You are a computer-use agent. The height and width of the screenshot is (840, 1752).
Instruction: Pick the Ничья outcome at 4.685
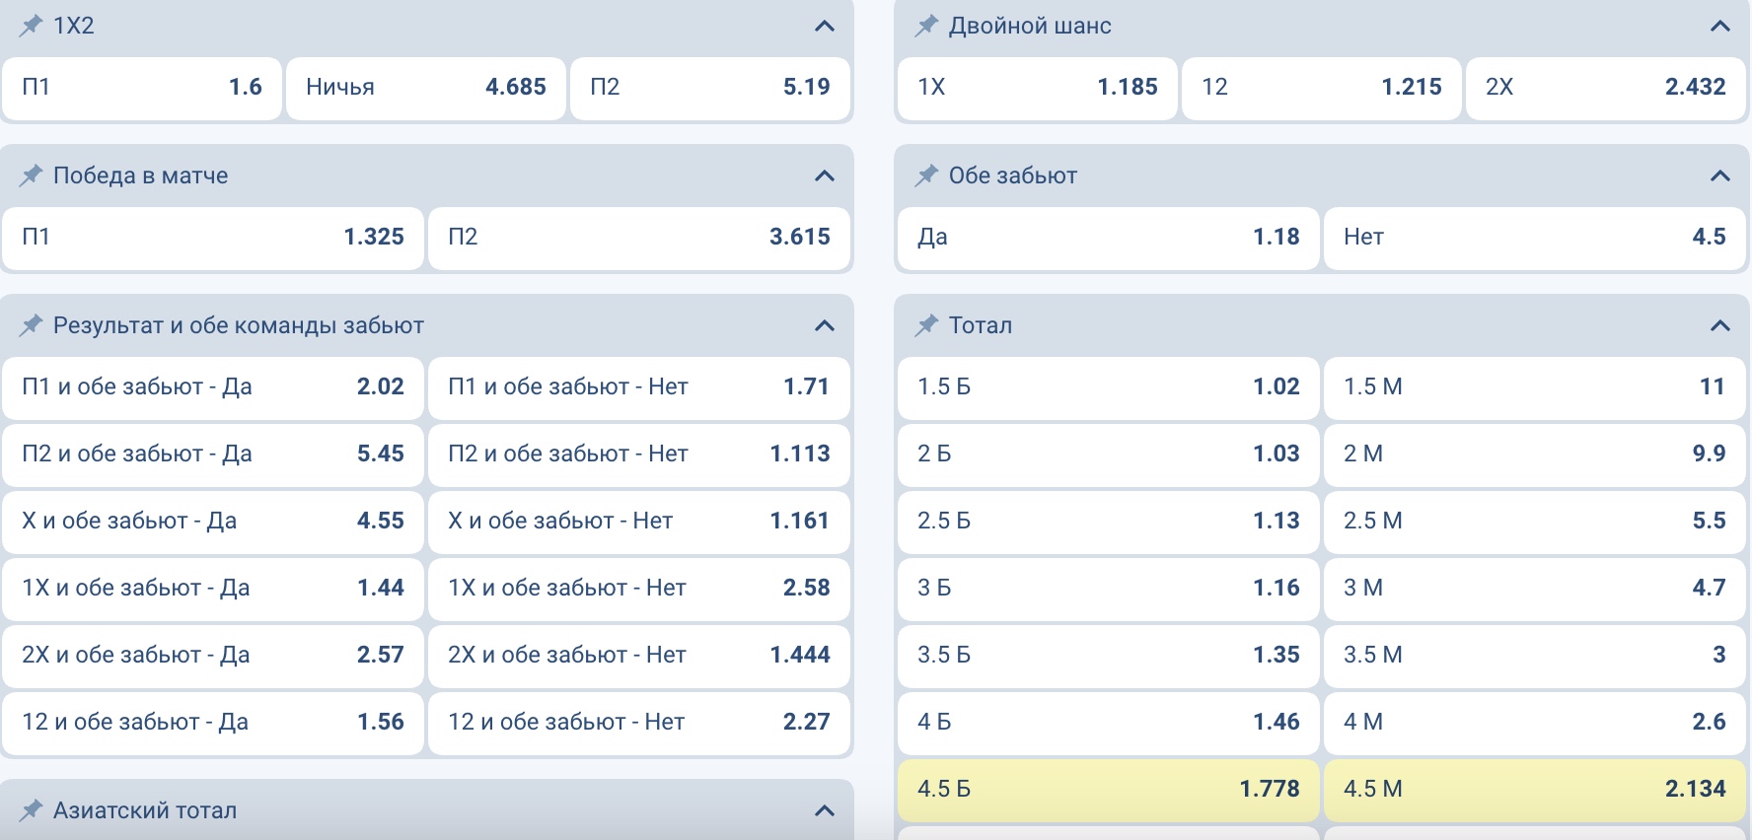(425, 88)
